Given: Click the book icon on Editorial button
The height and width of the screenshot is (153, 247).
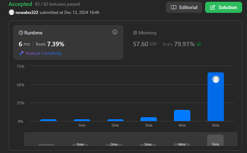Looking at the screenshot, I should click(x=174, y=7).
